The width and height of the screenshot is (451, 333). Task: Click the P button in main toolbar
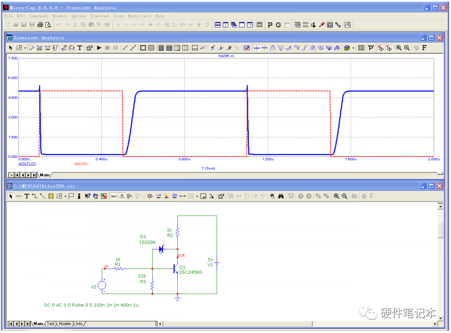270,25
